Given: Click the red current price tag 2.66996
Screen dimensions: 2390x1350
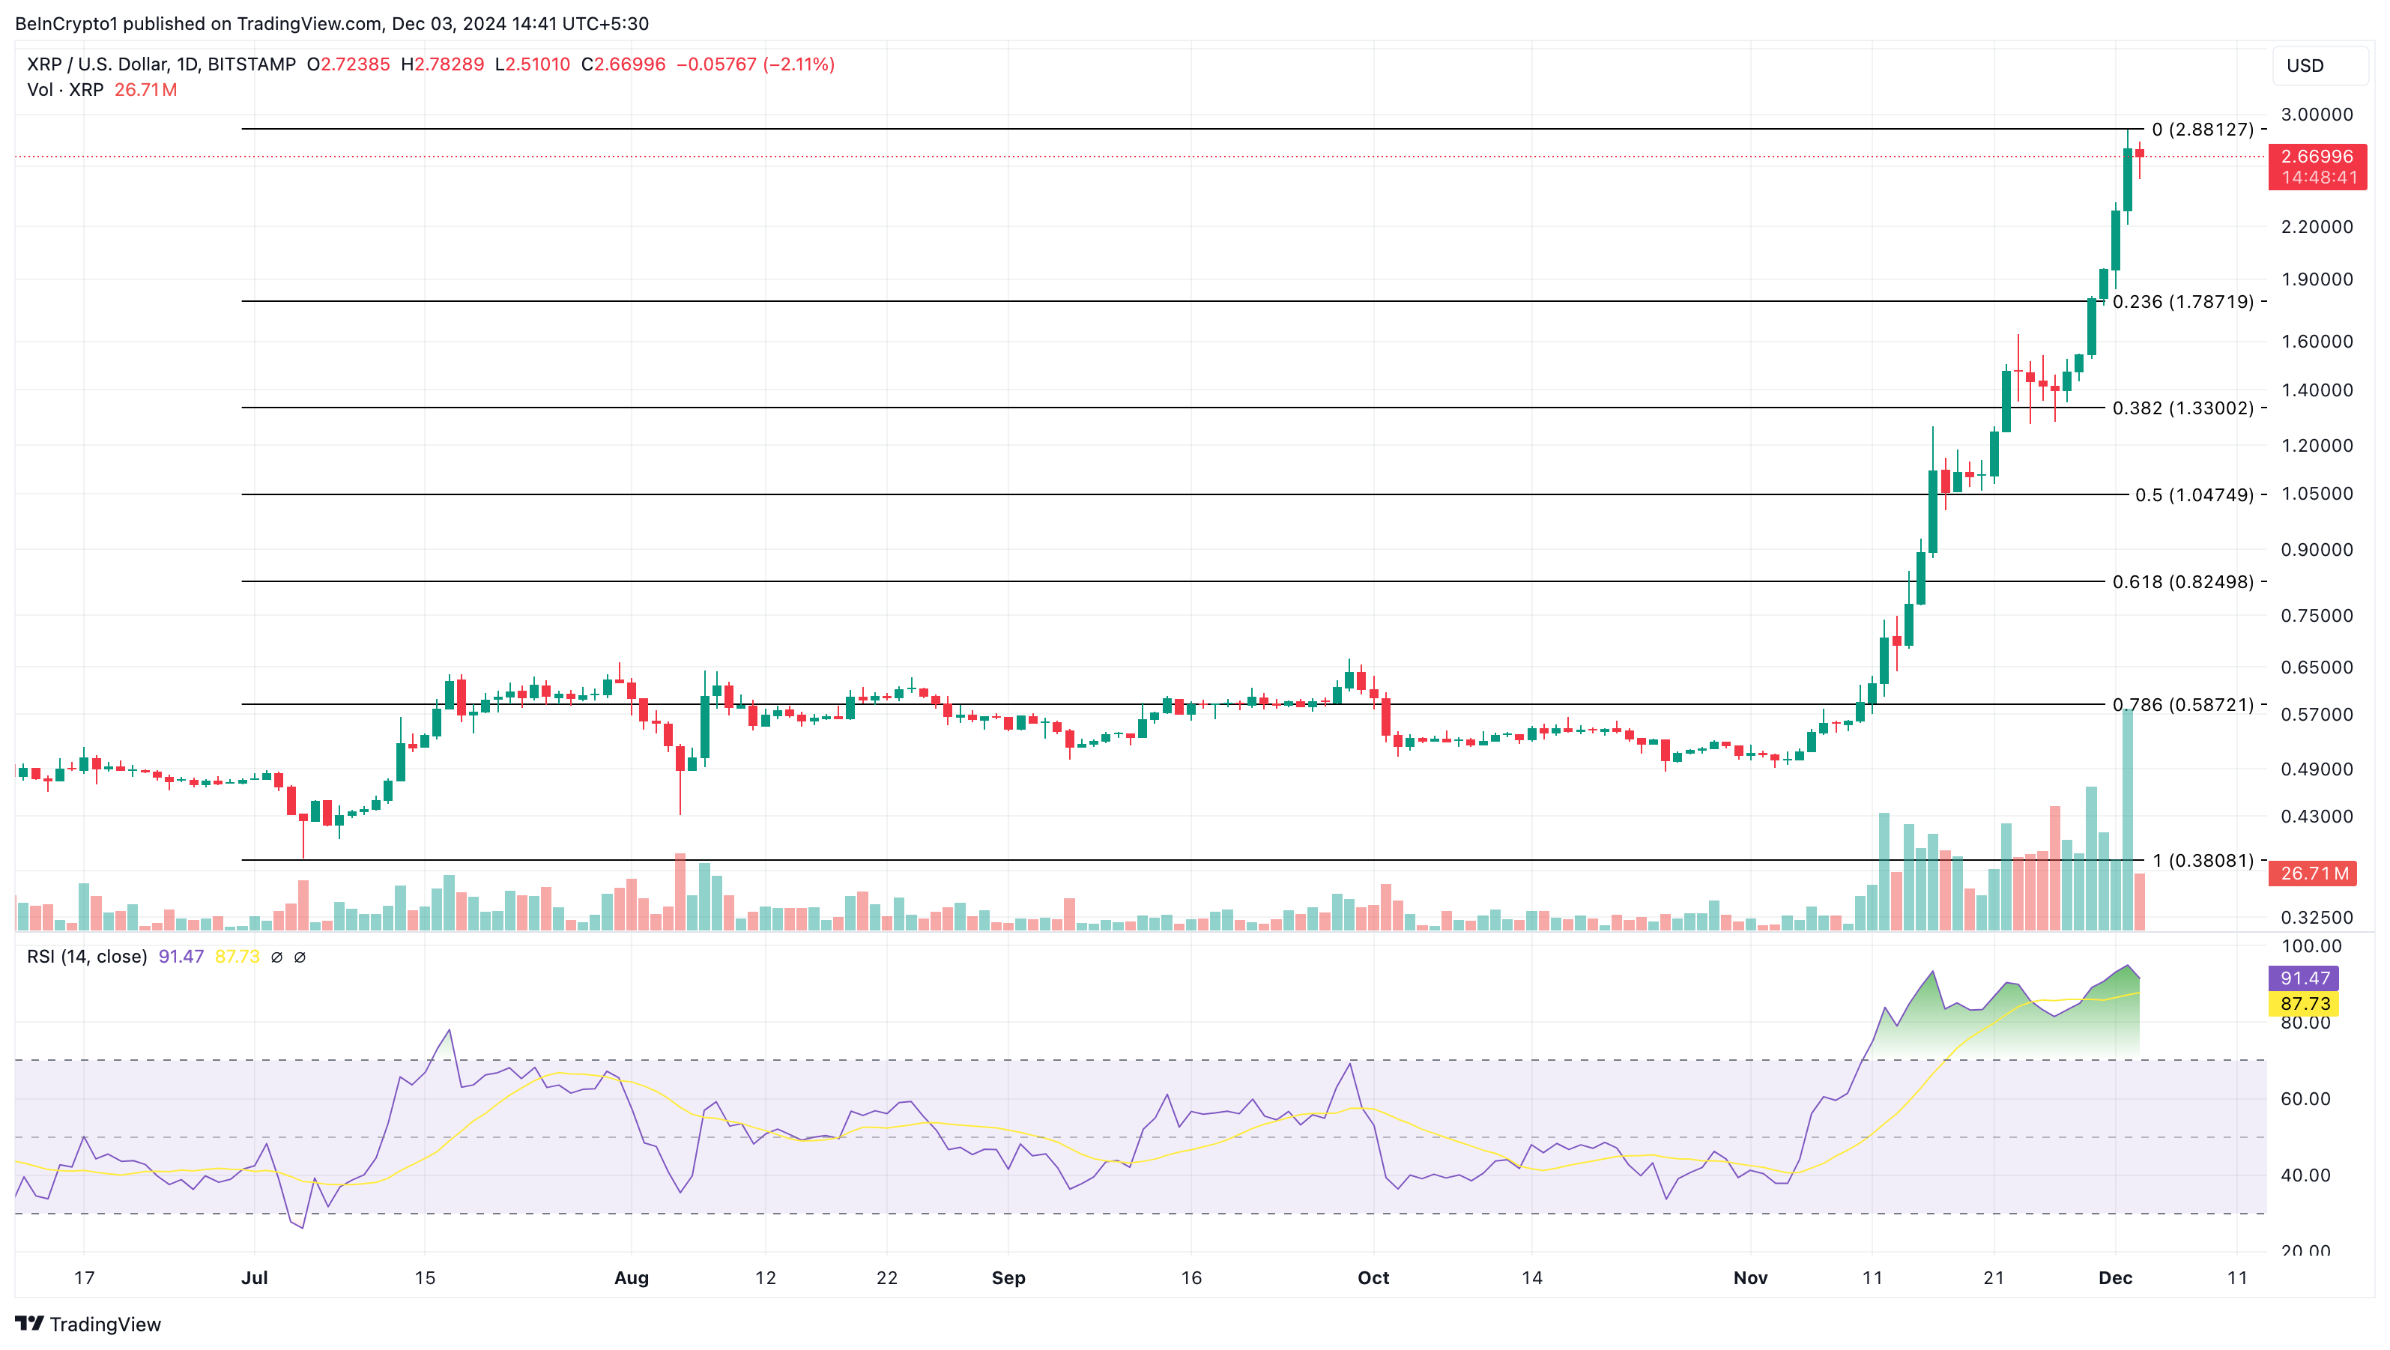Looking at the screenshot, I should [x=2317, y=157].
